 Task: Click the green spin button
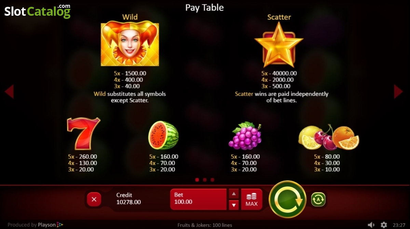coord(287,199)
